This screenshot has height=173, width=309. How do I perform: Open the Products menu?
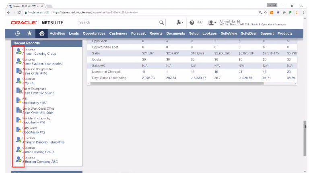point(285,33)
